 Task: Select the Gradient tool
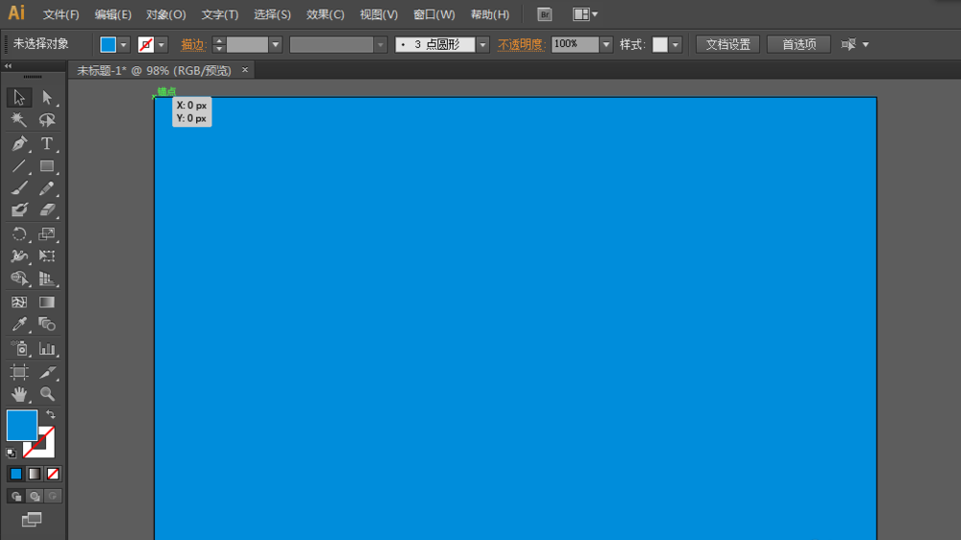[47, 302]
